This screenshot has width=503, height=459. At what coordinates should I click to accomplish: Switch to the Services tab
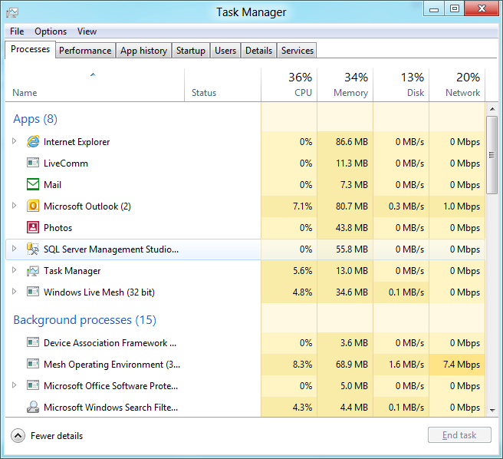coord(297,51)
